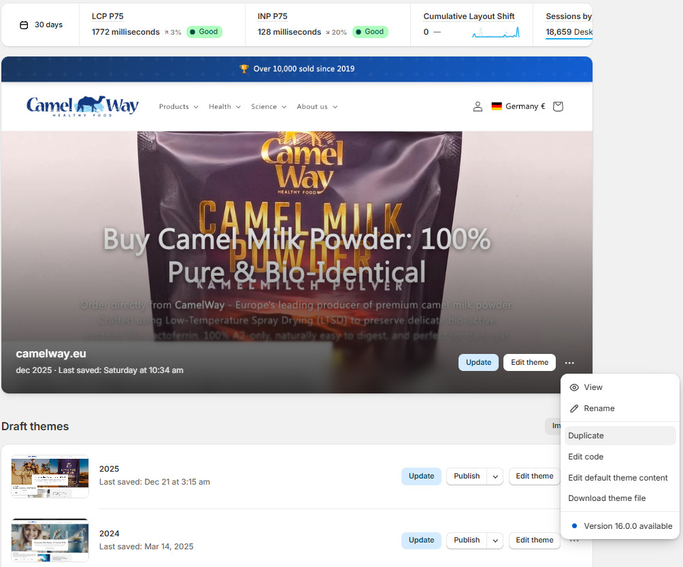Click Edit theme for the 2024 draft
Screen dimensions: 683x567
535,540
